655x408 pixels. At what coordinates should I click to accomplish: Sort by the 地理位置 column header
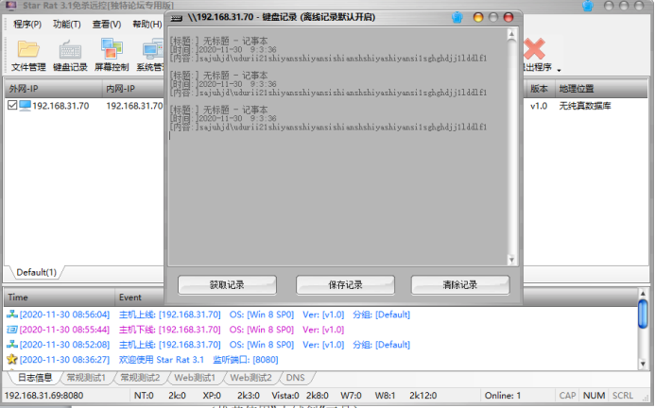[x=601, y=89]
